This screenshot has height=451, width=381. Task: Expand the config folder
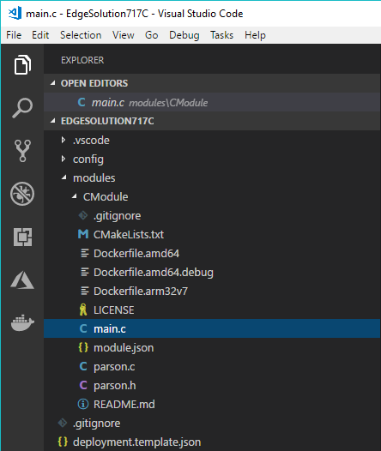[63, 159]
